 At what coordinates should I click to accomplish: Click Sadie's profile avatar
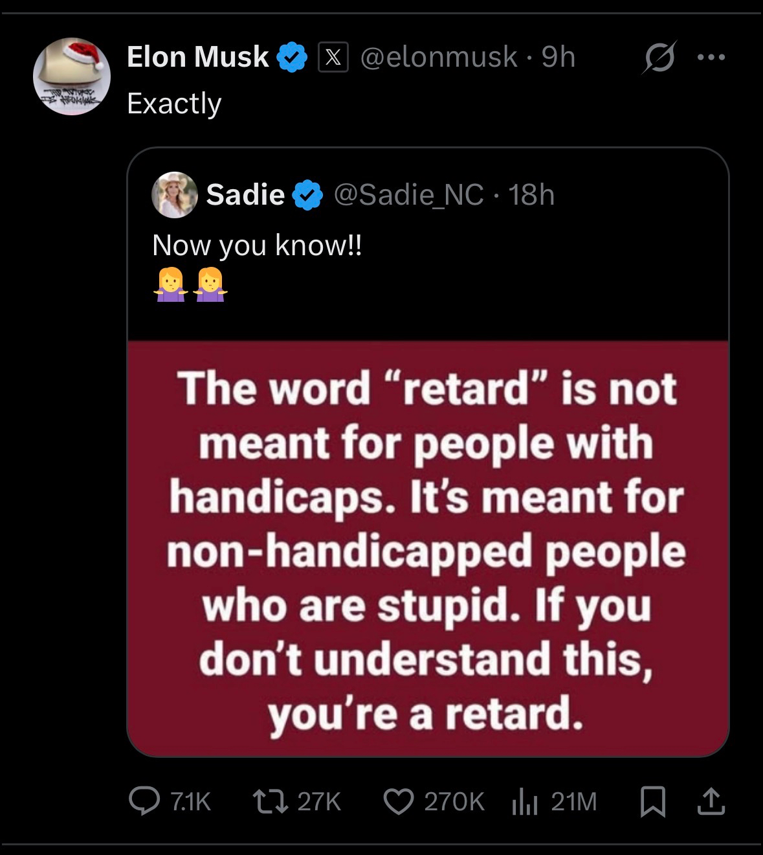click(x=174, y=194)
